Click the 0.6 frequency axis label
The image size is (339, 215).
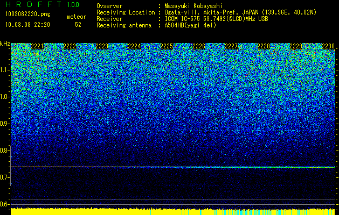pyautogui.click(x=4, y=204)
